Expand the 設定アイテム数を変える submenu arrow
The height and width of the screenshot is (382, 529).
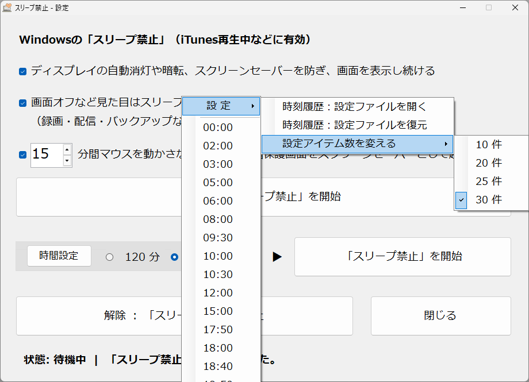[x=447, y=144]
